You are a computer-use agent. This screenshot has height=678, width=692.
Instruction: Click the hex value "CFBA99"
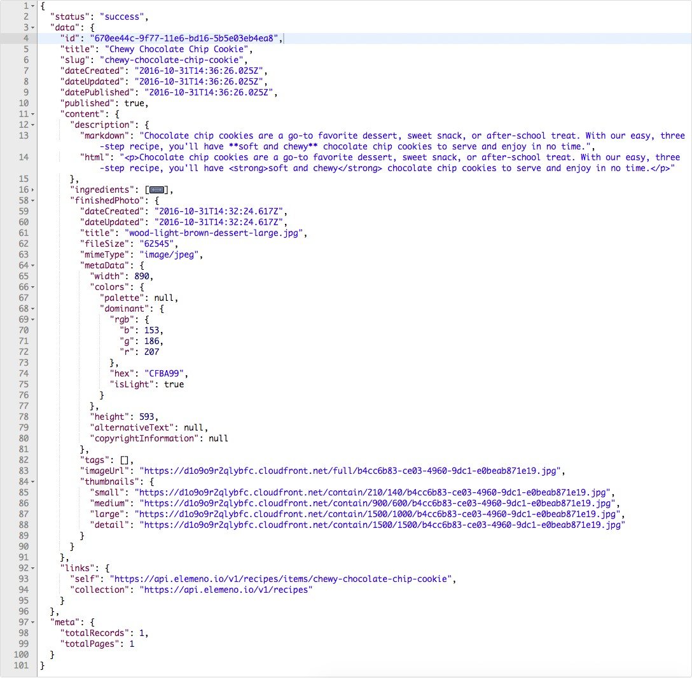coord(163,373)
